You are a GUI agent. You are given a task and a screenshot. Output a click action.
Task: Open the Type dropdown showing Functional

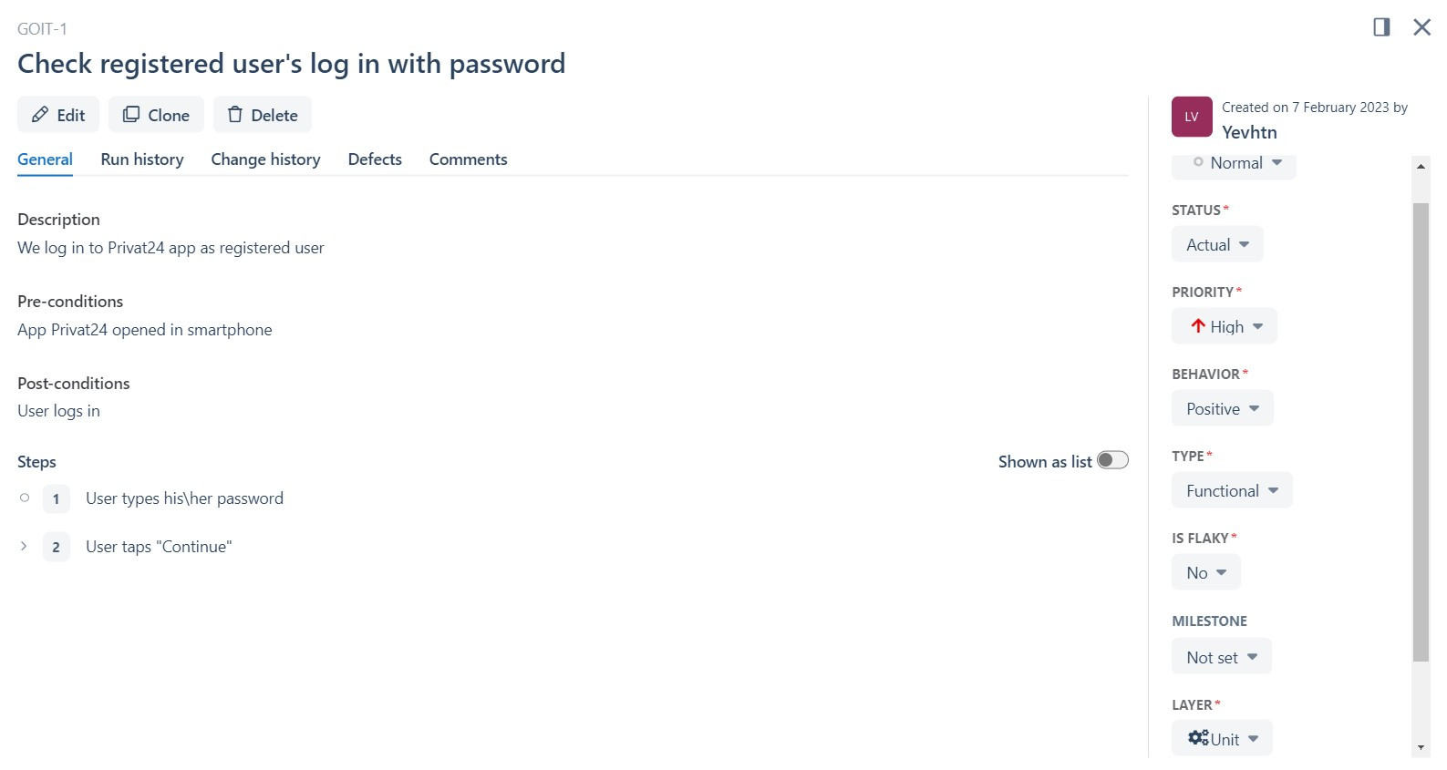pos(1232,490)
